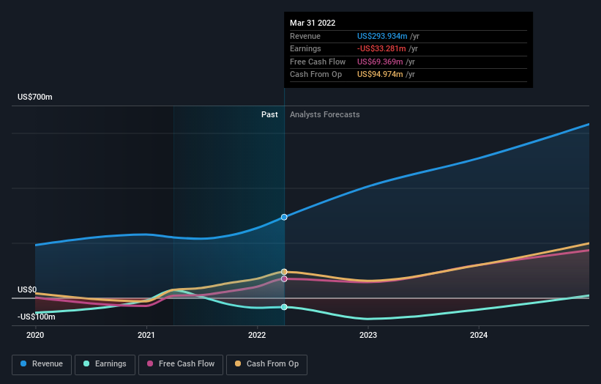Select the Free Cash Flow data point marker
The image size is (601, 384).
[x=284, y=279]
